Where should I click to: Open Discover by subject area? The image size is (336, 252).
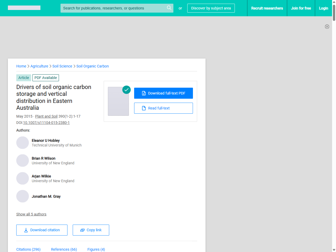click(211, 8)
